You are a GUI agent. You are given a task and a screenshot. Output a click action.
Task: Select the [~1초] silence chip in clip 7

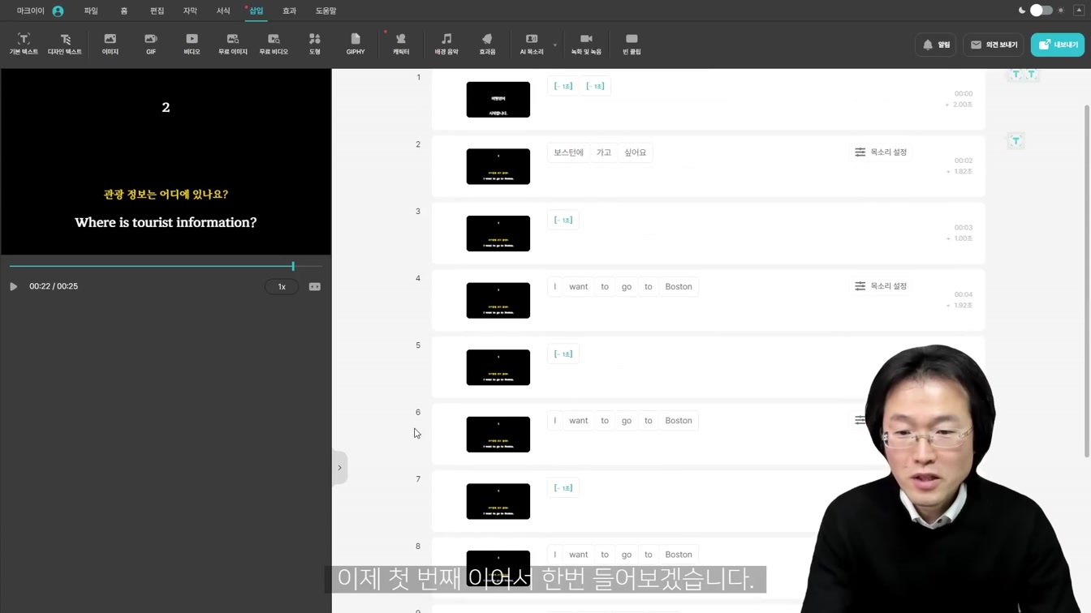tap(563, 487)
